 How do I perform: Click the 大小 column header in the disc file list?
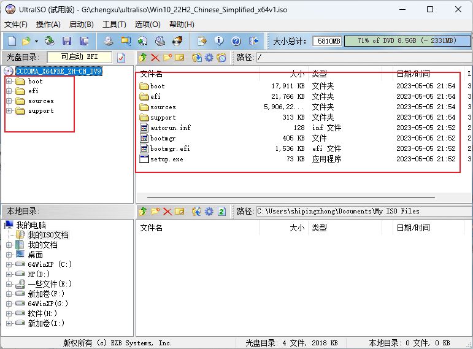[x=296, y=74]
